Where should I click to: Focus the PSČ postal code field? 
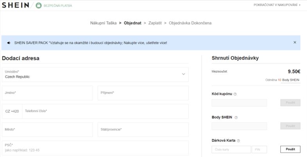pyautogui.click(x=95, y=148)
